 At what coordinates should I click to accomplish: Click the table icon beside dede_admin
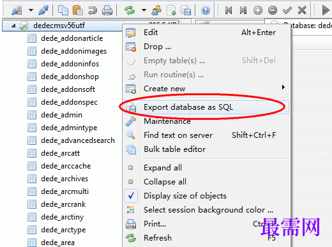32,115
